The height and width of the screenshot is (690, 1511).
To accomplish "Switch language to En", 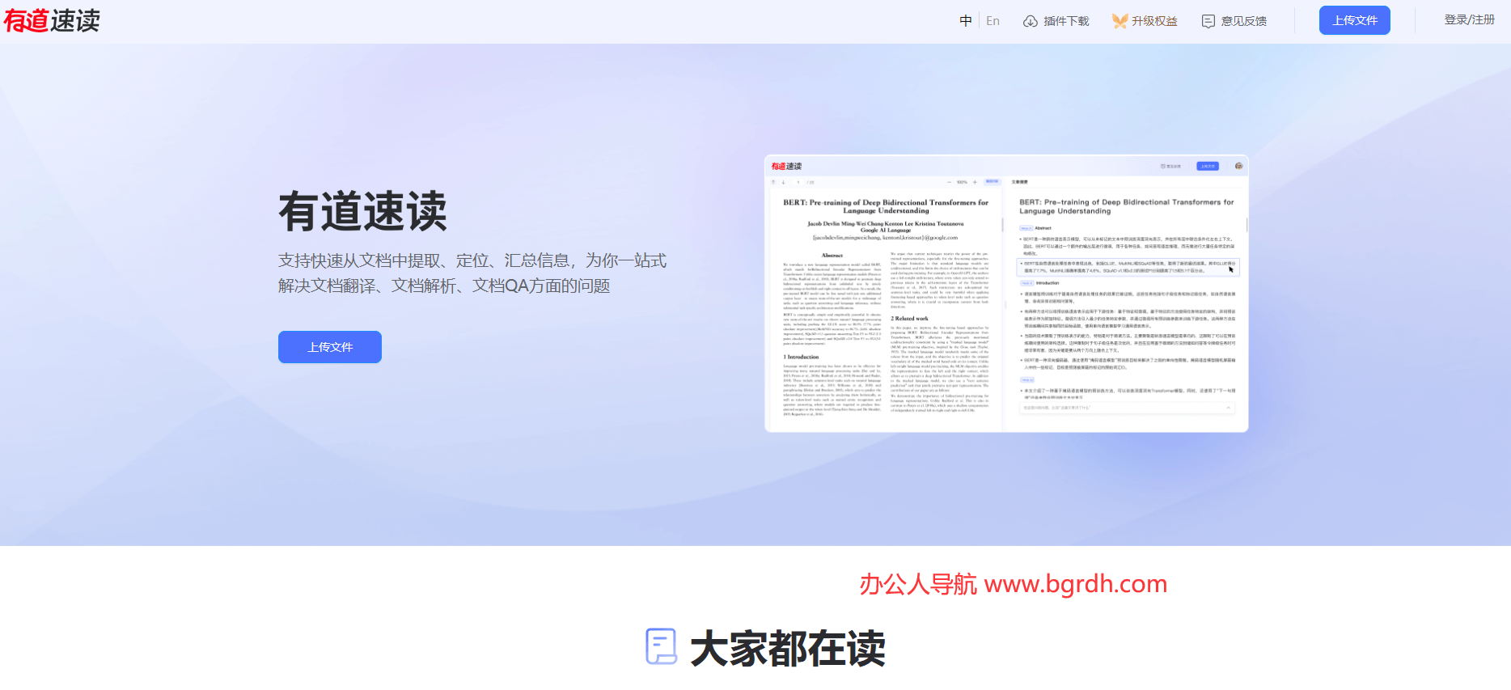I will [993, 21].
